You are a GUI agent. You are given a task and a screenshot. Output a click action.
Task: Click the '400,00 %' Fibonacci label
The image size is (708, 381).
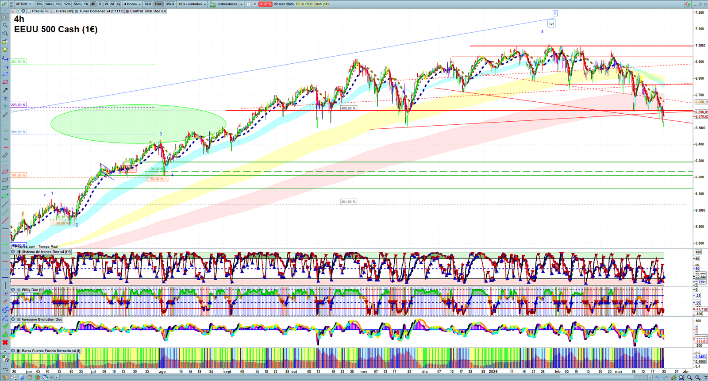pos(348,108)
